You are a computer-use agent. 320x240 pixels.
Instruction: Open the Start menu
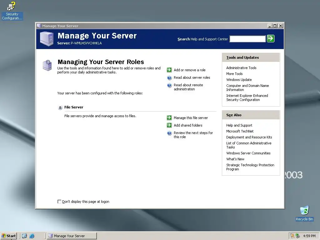(8, 236)
